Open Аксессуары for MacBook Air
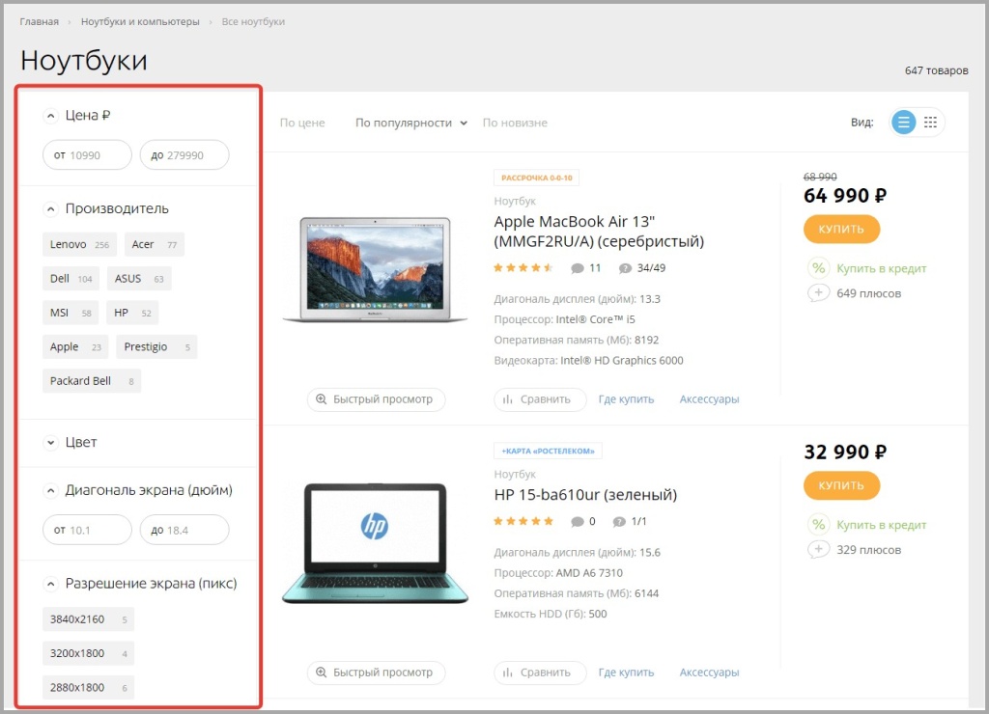The height and width of the screenshot is (714, 989). (x=709, y=399)
